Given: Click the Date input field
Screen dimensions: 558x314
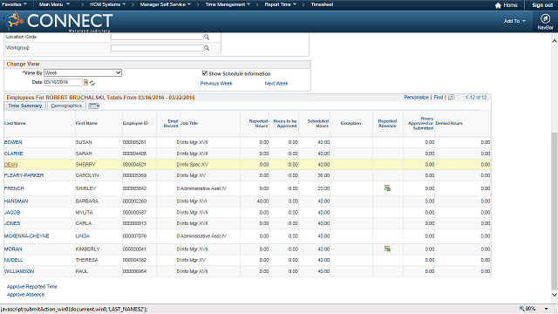Looking at the screenshot, I should [x=63, y=82].
